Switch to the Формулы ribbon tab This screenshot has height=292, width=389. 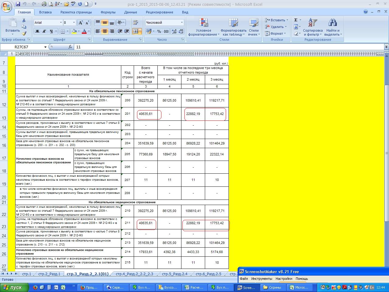108,12
